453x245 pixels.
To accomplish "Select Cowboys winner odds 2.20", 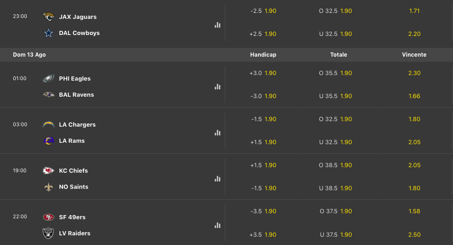I will click(x=414, y=34).
